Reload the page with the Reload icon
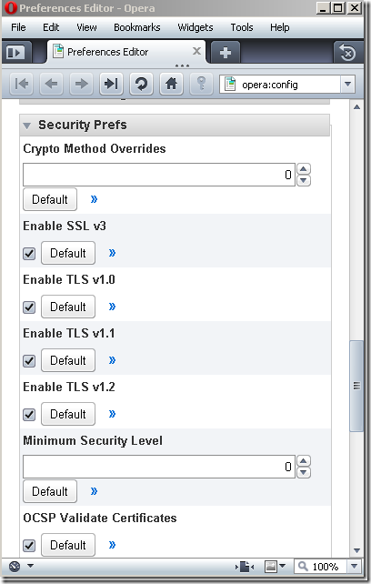The width and height of the screenshot is (371, 584). 141,84
